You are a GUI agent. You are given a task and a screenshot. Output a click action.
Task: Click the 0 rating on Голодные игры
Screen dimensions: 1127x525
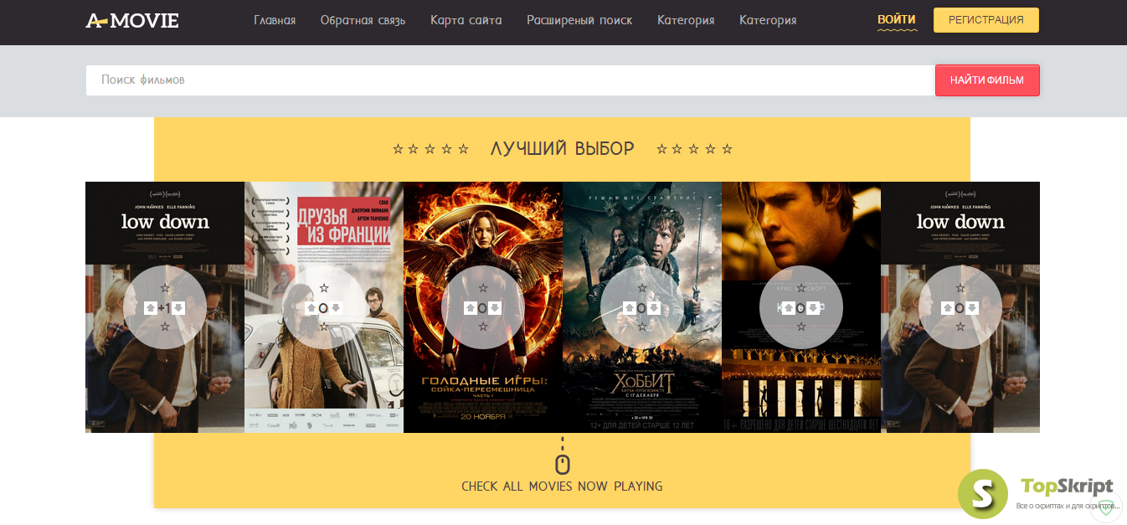pyautogui.click(x=482, y=308)
